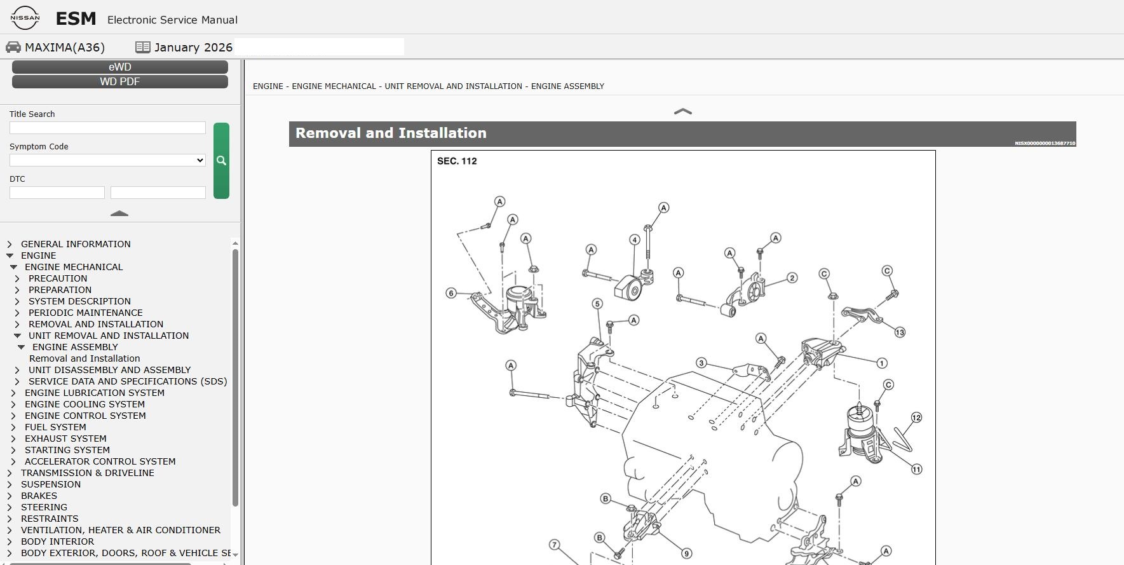Open SUSPENSION section
This screenshot has width=1124, height=565.
point(51,484)
